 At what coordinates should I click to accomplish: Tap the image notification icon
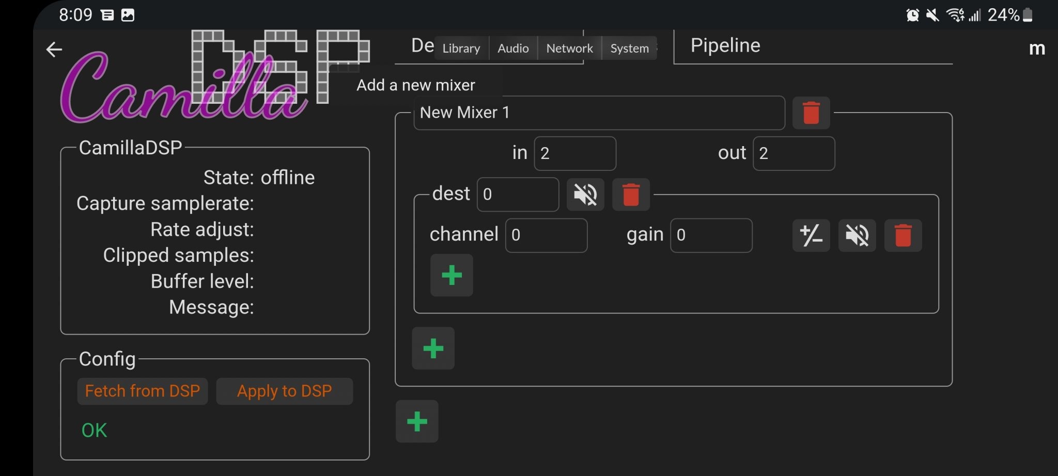point(128,15)
